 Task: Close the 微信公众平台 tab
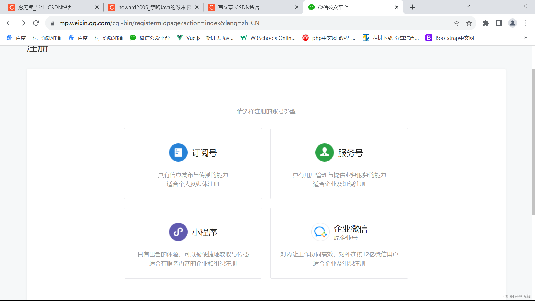pyautogui.click(x=397, y=7)
